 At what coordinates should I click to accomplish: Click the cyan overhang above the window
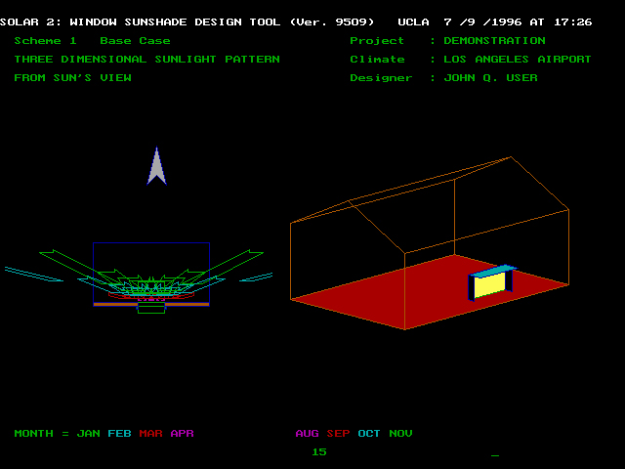point(492,270)
